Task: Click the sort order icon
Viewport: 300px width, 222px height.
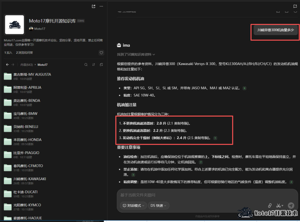Action: click(x=94, y=65)
